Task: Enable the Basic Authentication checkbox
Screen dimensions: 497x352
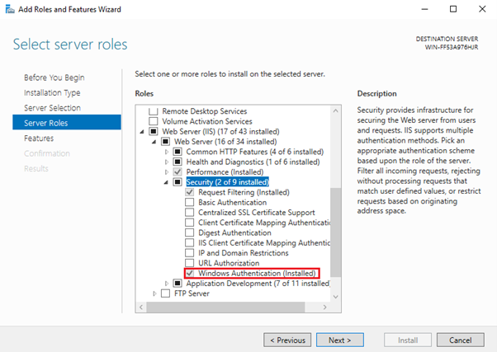Action: pos(190,202)
